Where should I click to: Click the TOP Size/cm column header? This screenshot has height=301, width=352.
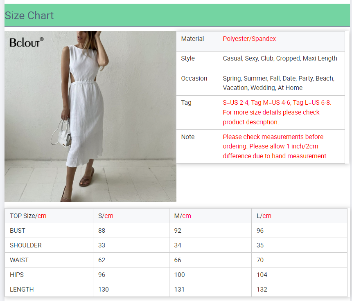(x=28, y=216)
